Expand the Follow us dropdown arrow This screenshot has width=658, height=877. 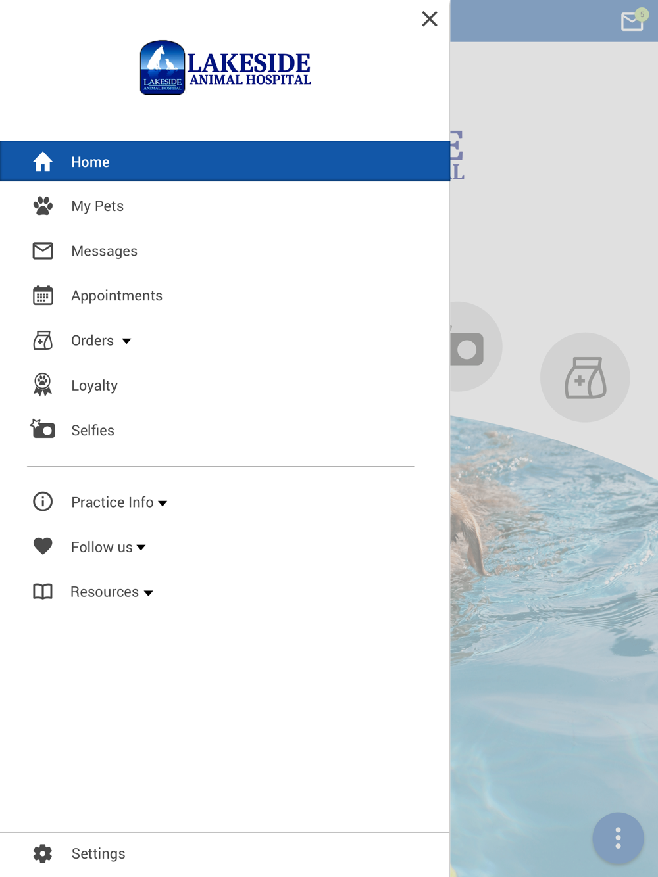pyautogui.click(x=141, y=548)
